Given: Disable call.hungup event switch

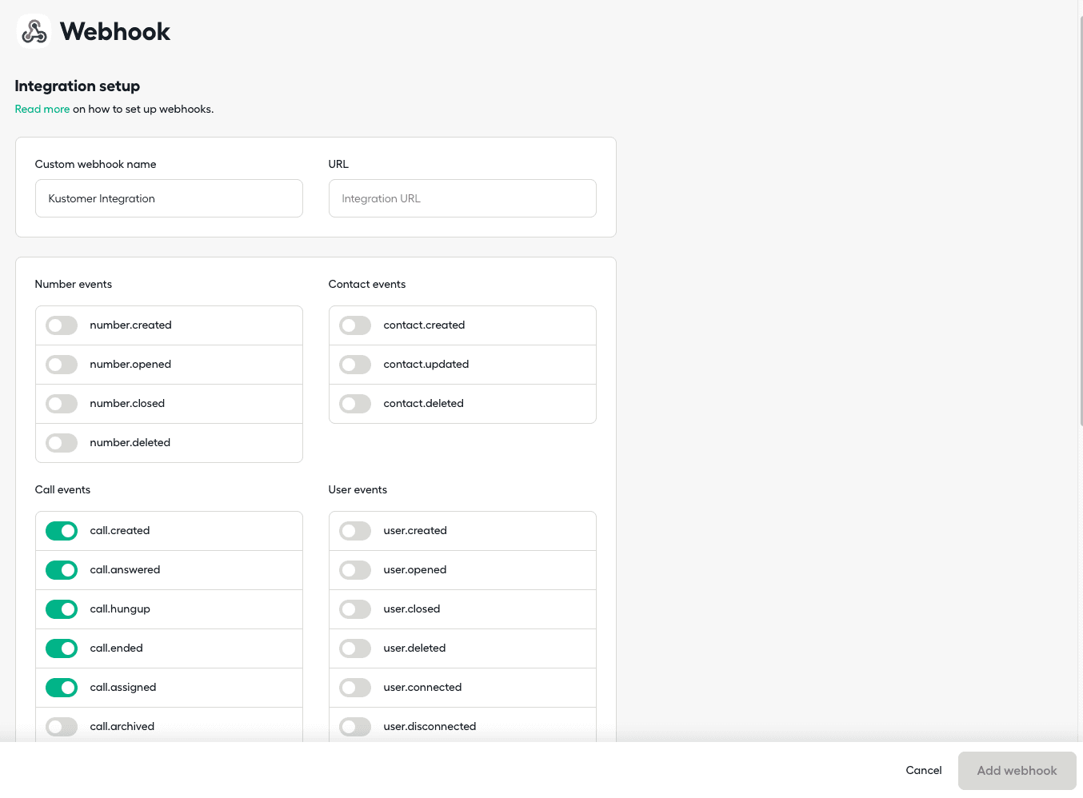Looking at the screenshot, I should point(62,609).
